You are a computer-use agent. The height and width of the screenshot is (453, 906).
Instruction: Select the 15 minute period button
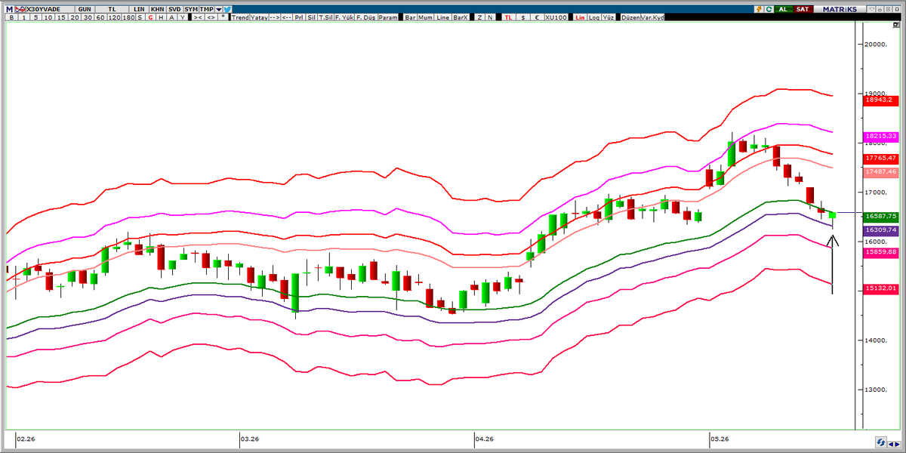tap(63, 17)
